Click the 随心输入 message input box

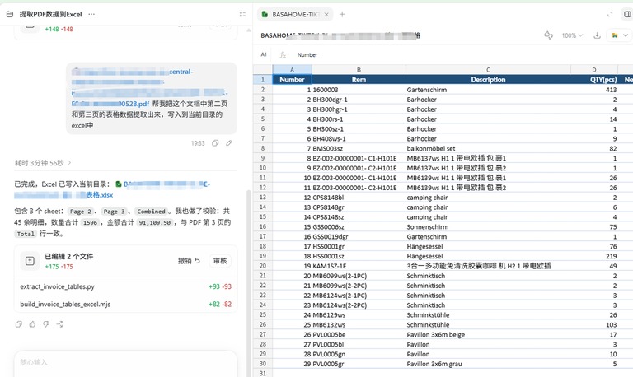tap(125, 362)
